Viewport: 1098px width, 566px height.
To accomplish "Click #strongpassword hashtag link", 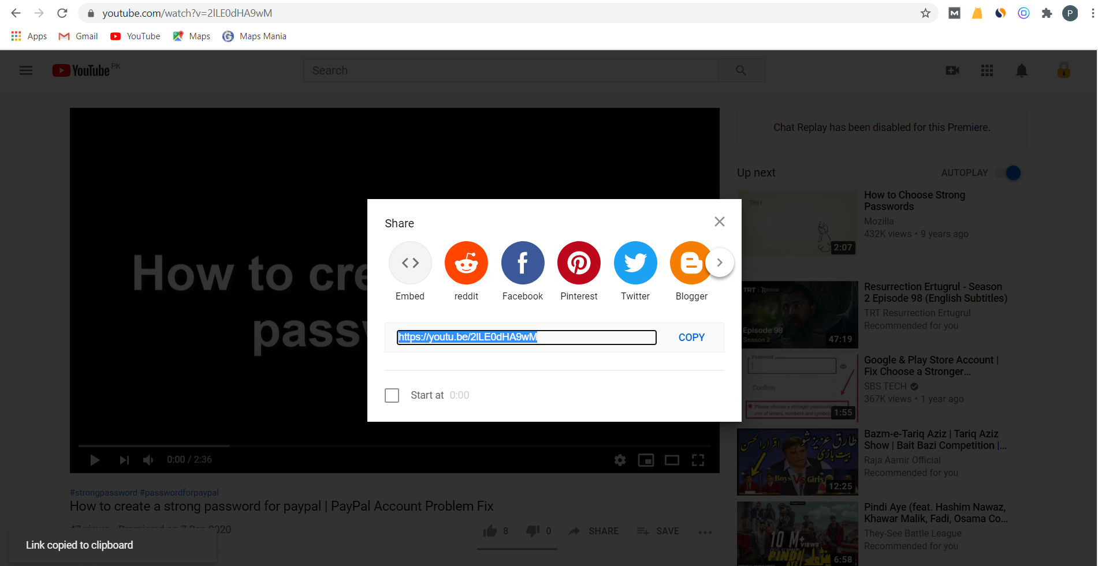I will pyautogui.click(x=104, y=493).
